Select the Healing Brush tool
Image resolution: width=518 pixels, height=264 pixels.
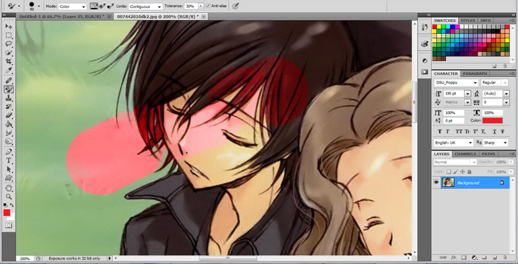tap(8, 80)
